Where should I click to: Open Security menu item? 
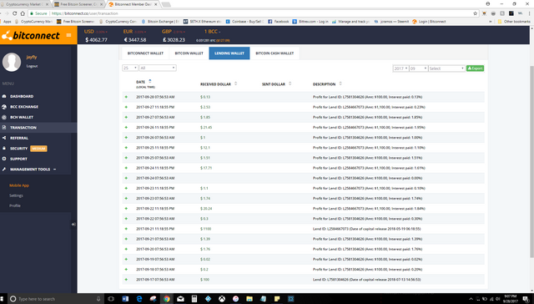pyautogui.click(x=18, y=149)
